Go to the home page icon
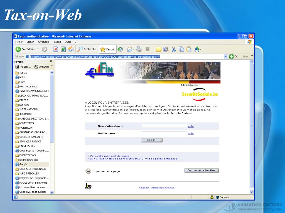Image resolution: width=285 pixels, height=213 pixels. coord(71,49)
